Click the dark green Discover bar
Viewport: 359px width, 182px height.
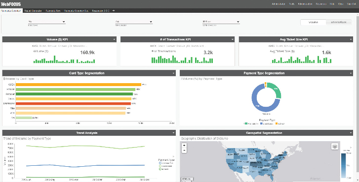click(74, 94)
